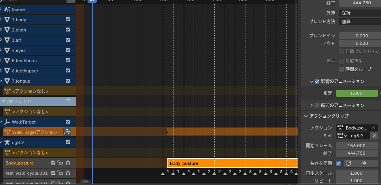Click the Scene icon in channel list
This screenshot has width=381, height=185.
7,9
